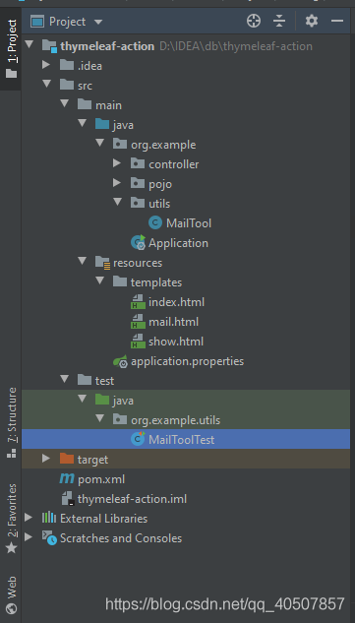Switch to the Structure tool window tab

pos(12,422)
